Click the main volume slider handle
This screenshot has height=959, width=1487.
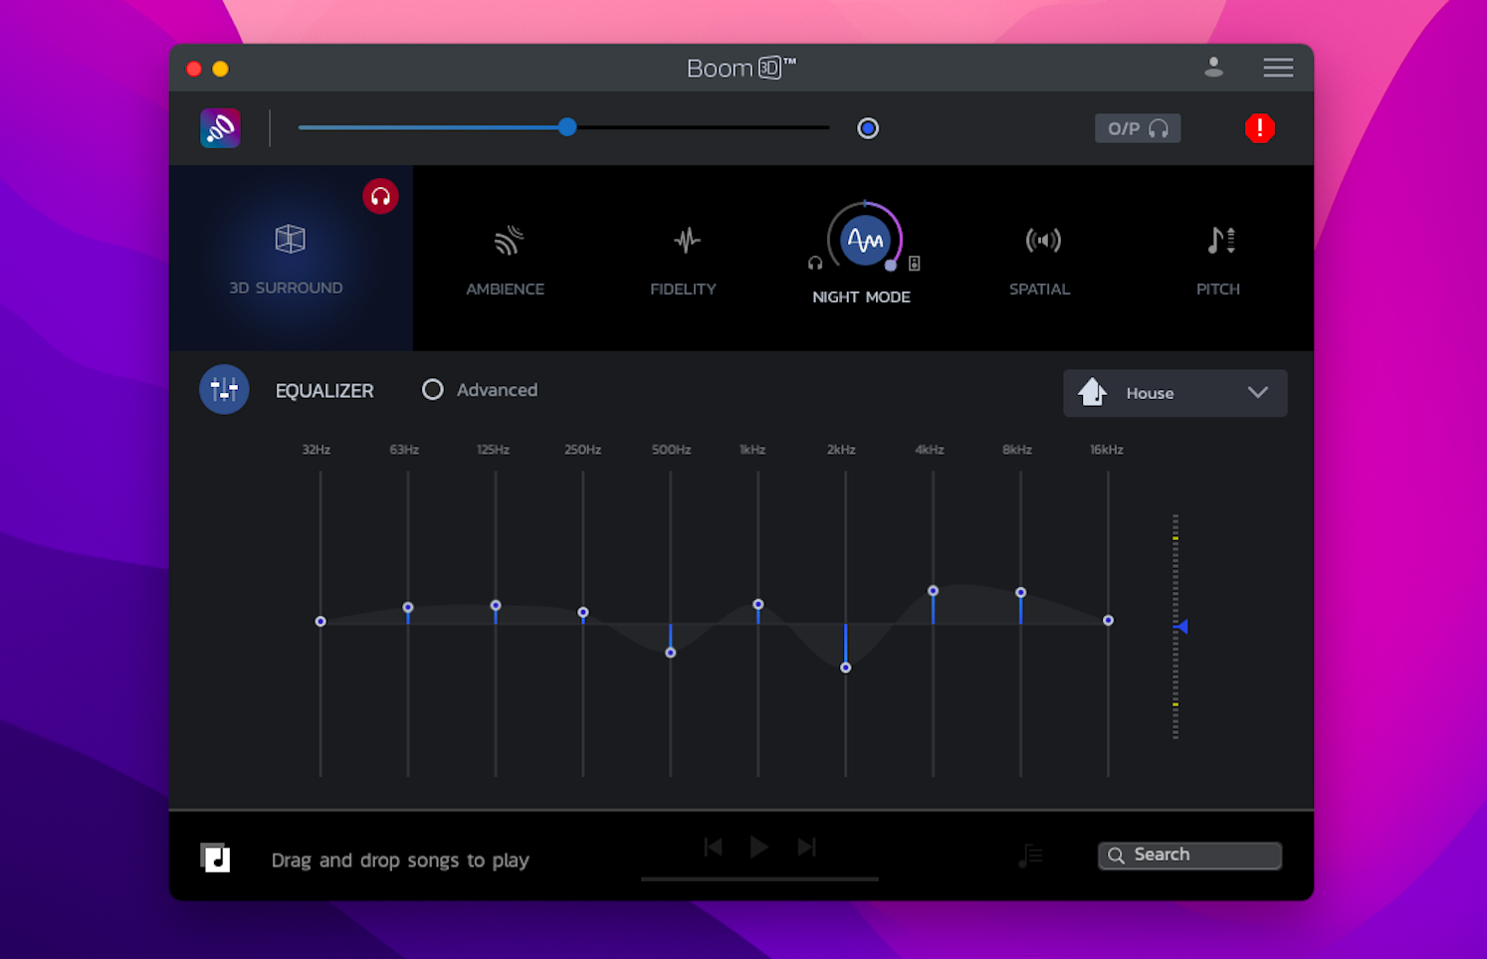click(567, 127)
